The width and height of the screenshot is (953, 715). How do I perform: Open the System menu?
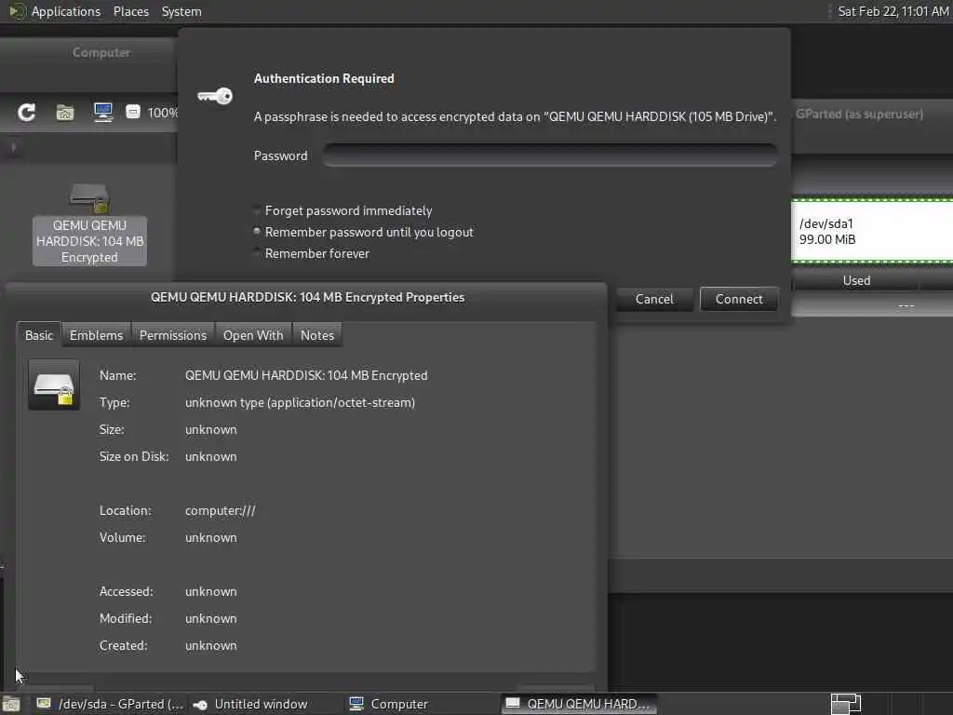(x=181, y=11)
